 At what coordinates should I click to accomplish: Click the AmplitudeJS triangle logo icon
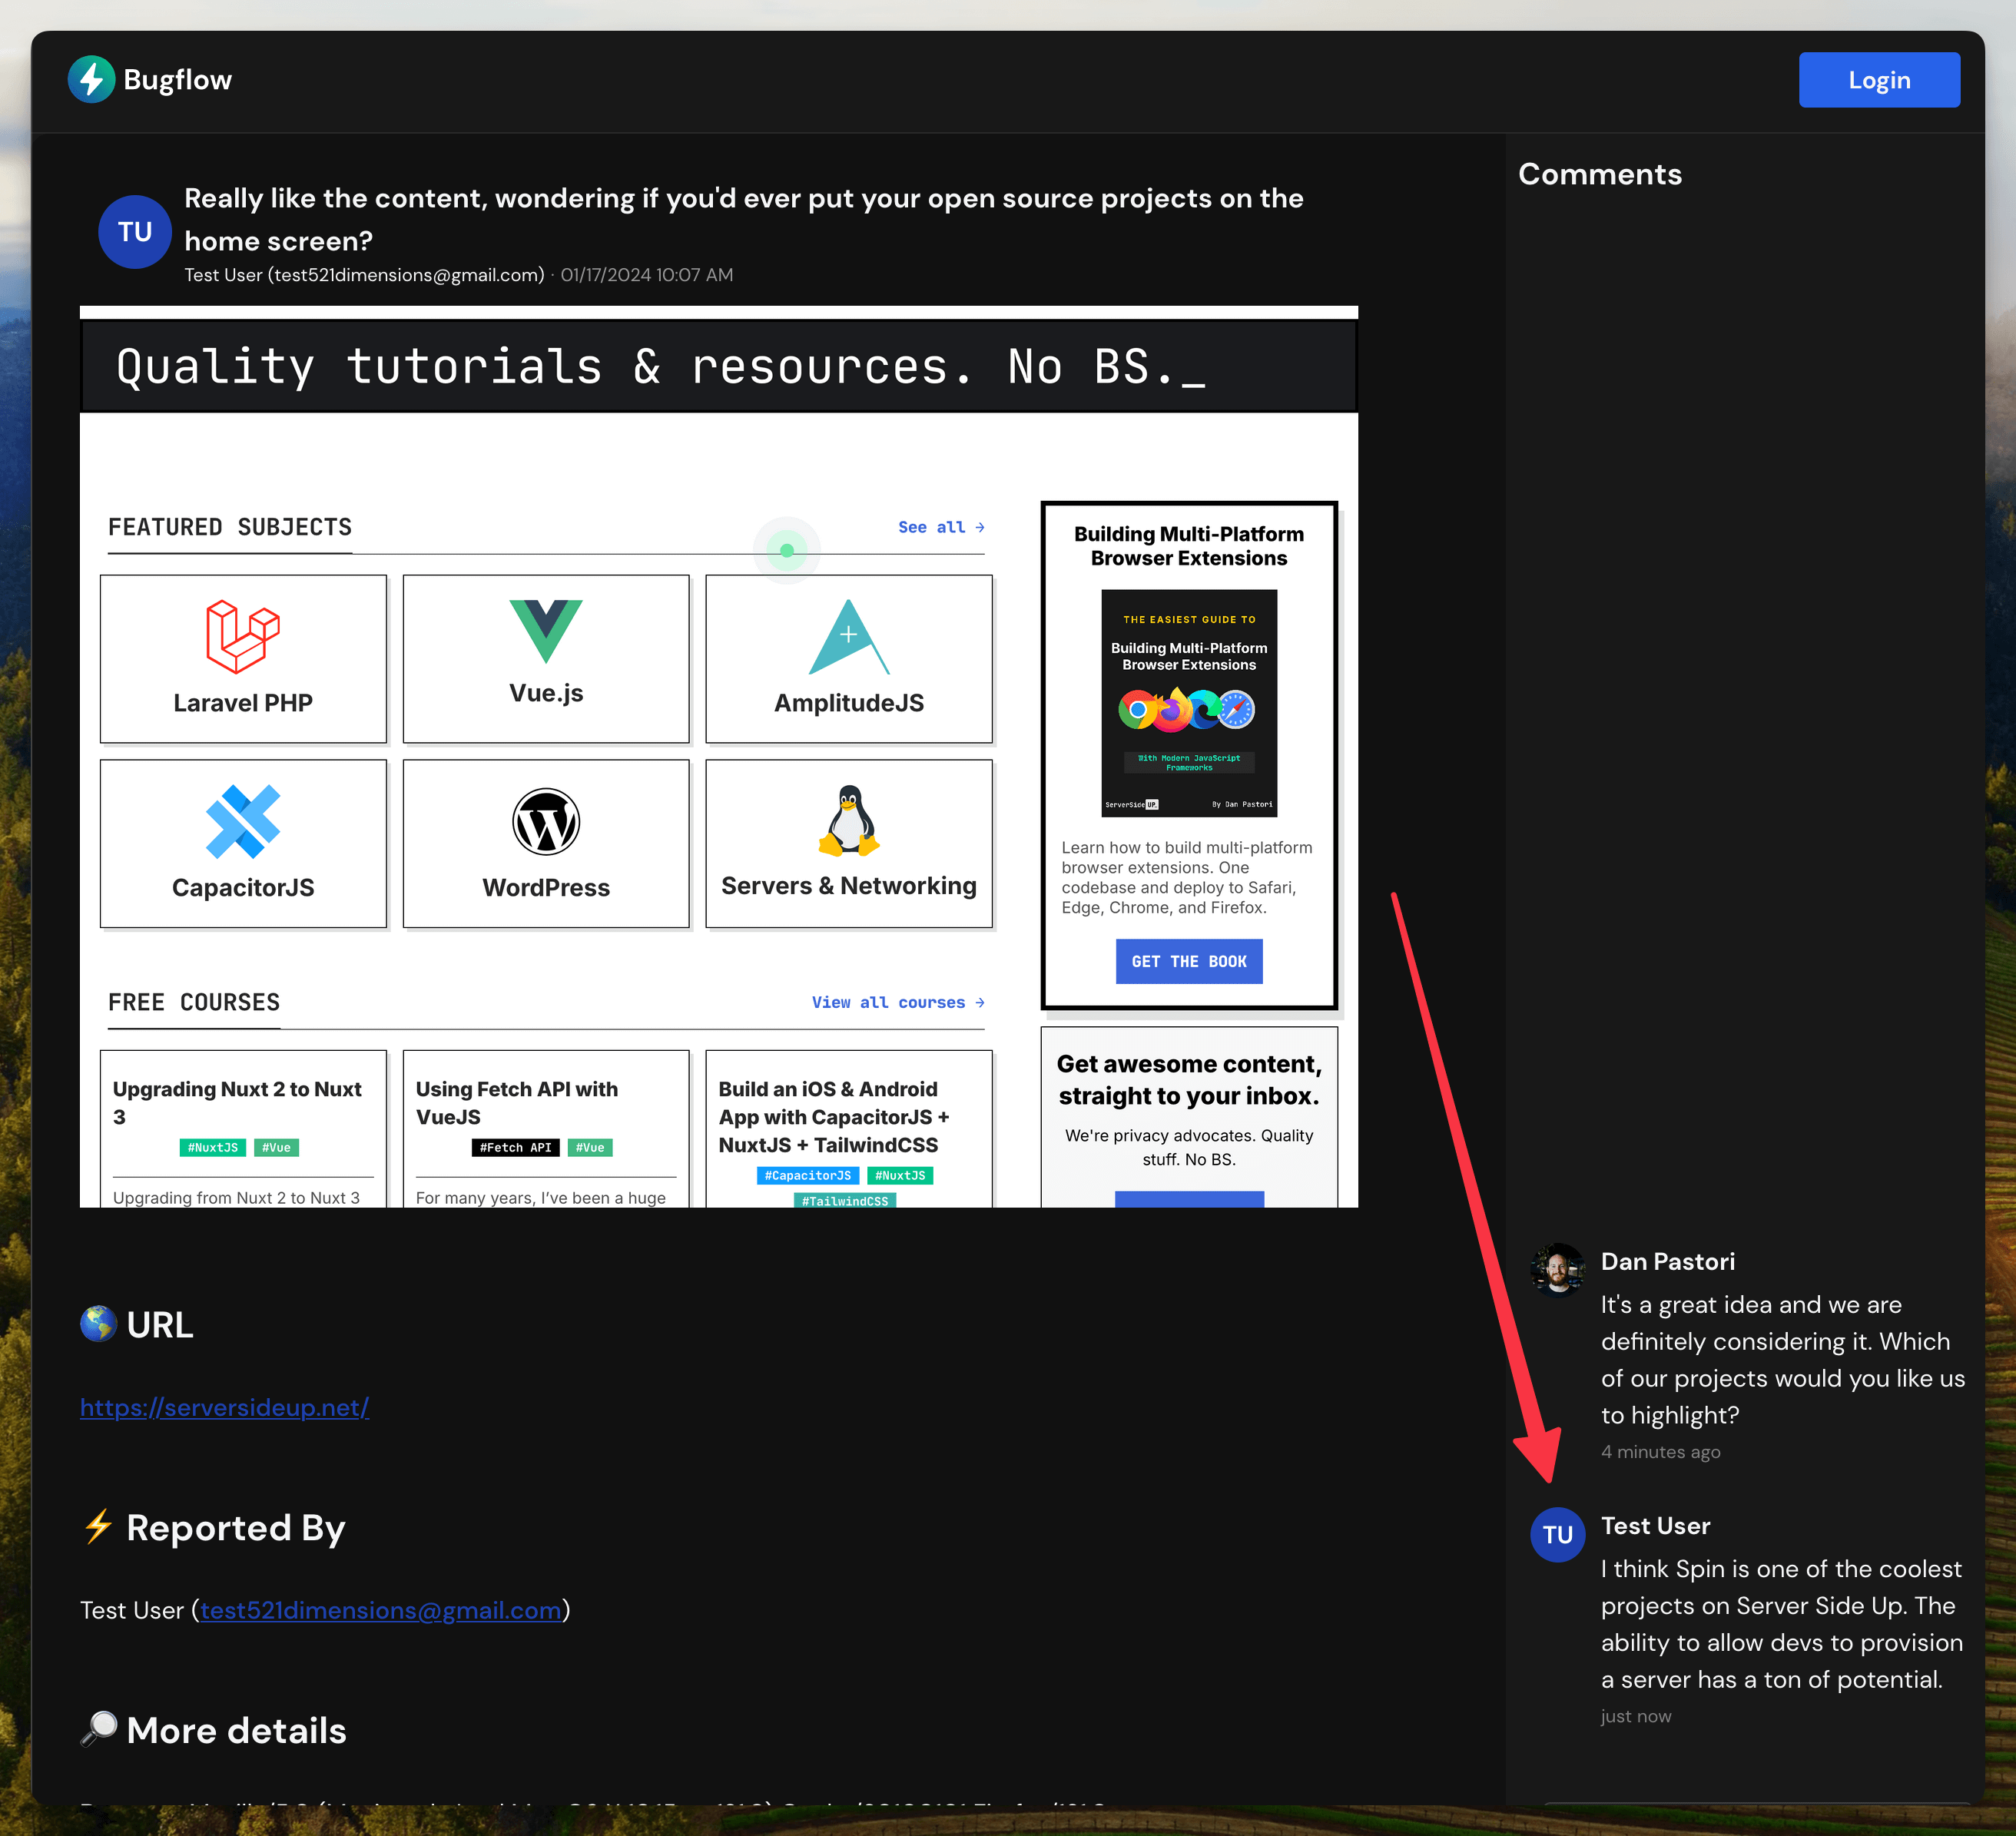848,637
